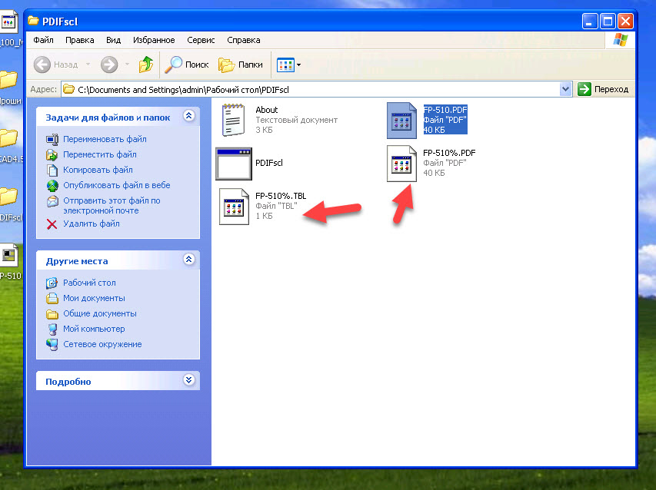The height and width of the screenshot is (490, 656).
Task: Go up one folder level
Action: (146, 65)
